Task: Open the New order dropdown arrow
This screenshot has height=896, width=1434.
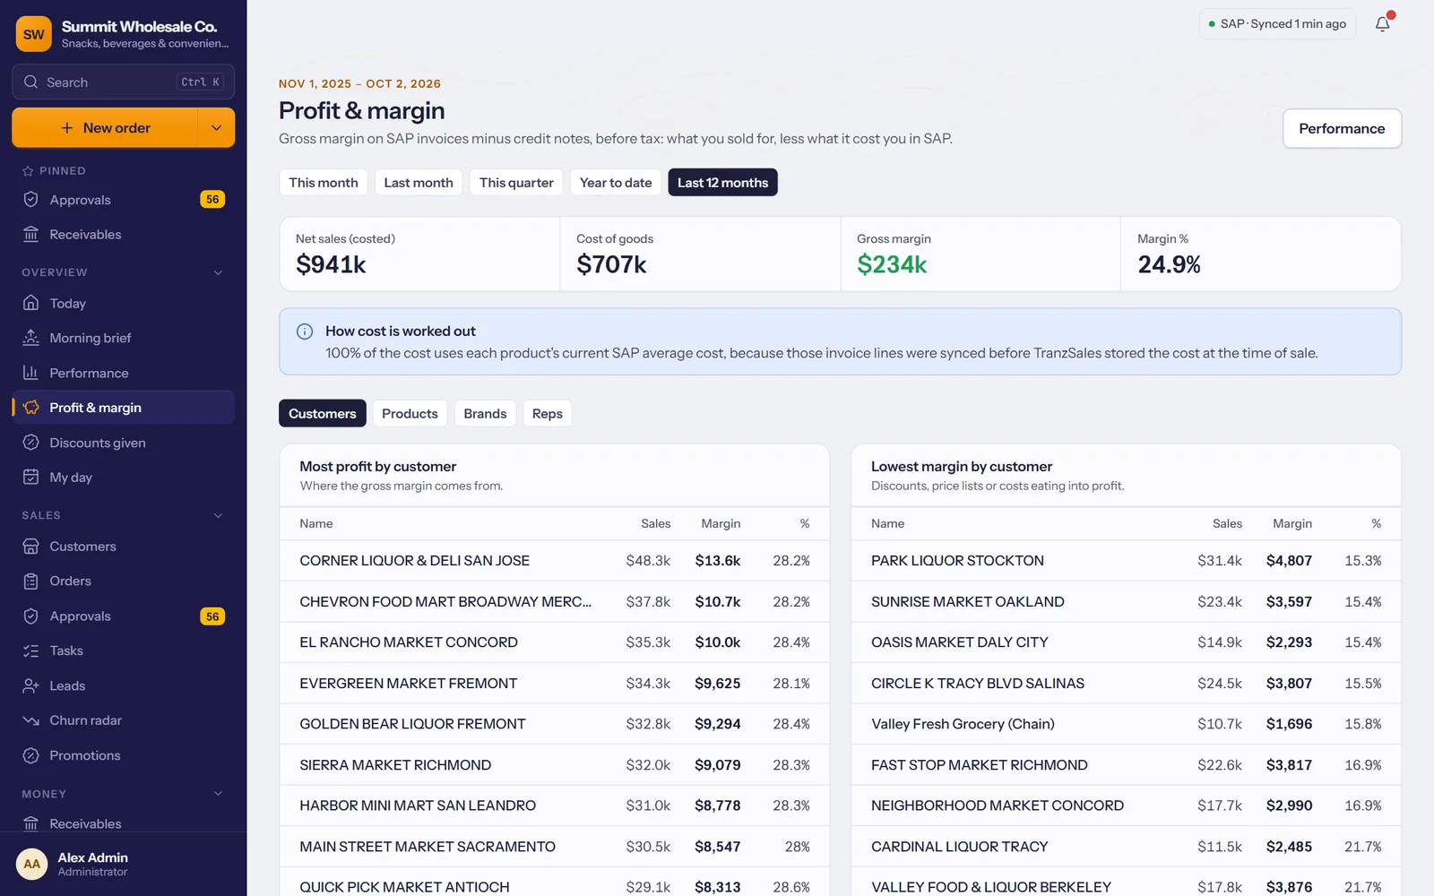Action: 216,128
